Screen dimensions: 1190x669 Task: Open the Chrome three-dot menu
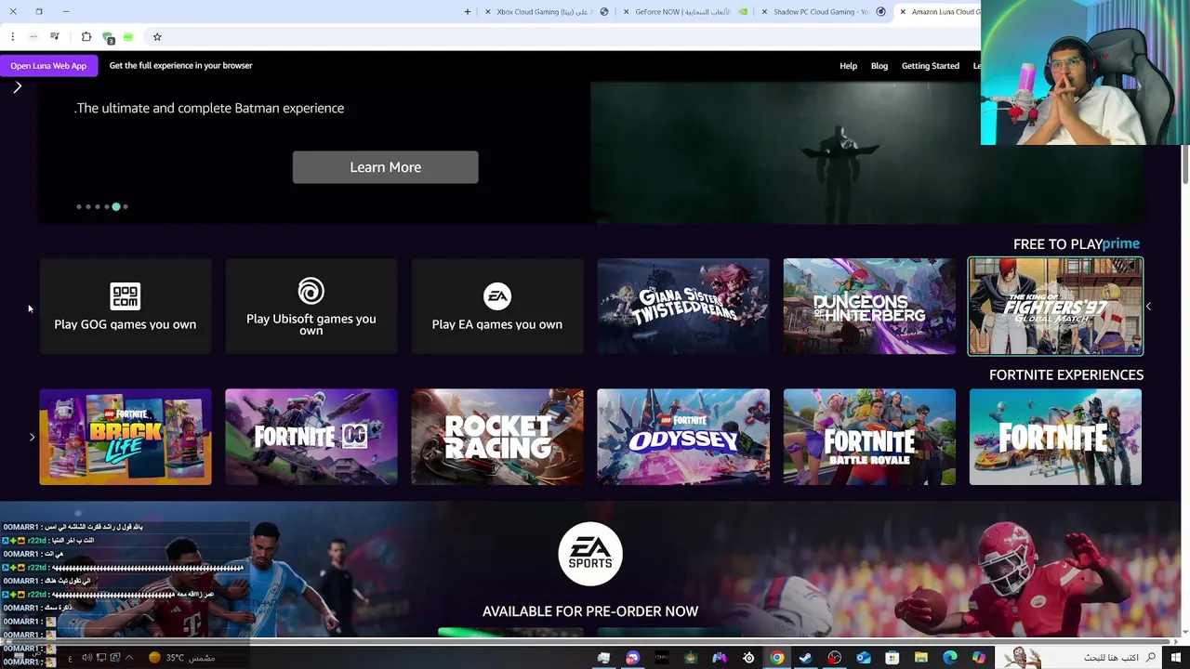click(12, 37)
